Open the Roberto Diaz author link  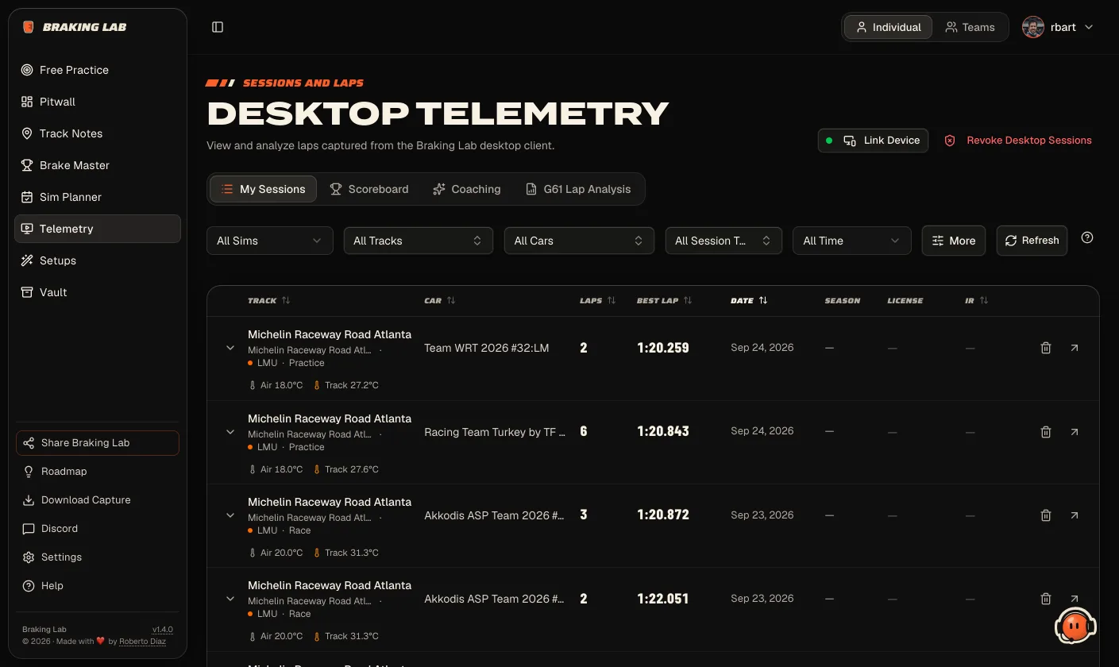pos(143,642)
